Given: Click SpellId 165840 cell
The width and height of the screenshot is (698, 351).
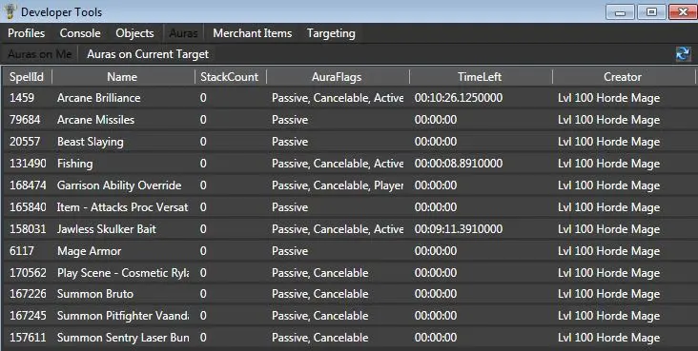Looking at the screenshot, I should pos(28,207).
